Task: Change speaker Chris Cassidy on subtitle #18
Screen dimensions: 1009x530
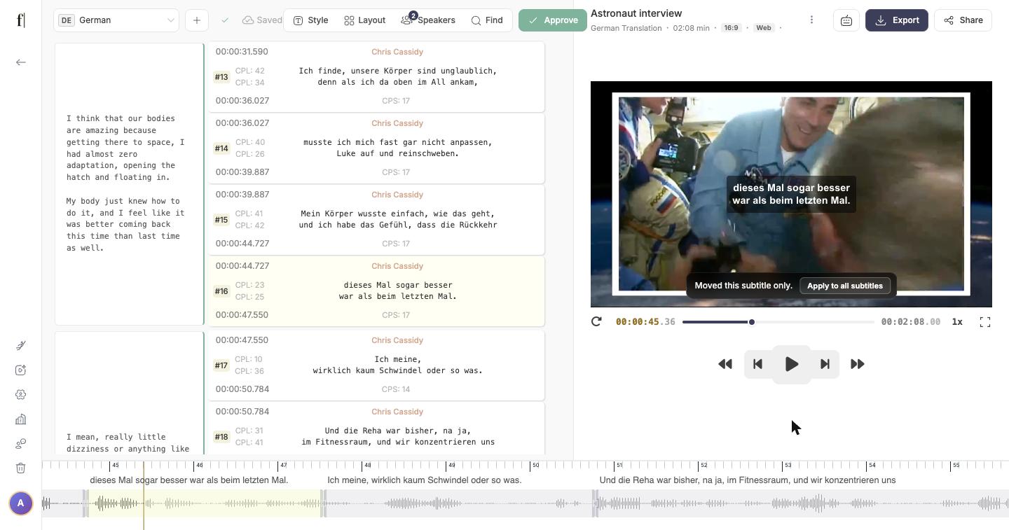Action: click(x=397, y=412)
